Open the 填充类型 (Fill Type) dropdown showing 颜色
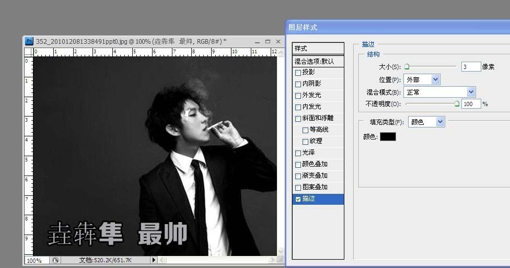The width and height of the screenshot is (510, 268). tap(426, 122)
